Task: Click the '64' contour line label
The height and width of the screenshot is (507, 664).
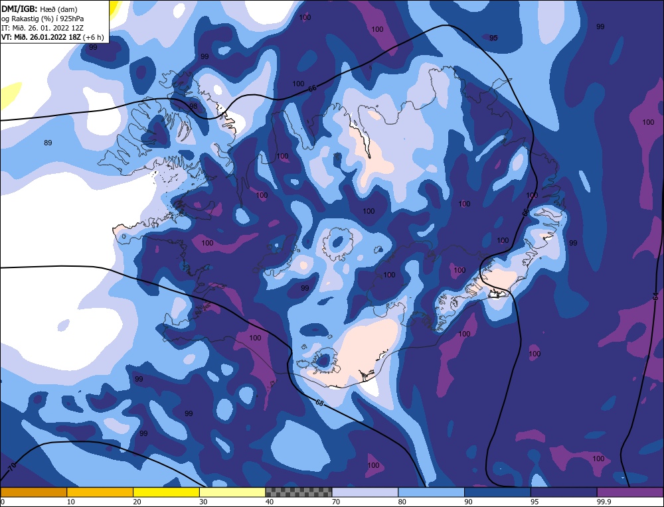Action: (655, 296)
